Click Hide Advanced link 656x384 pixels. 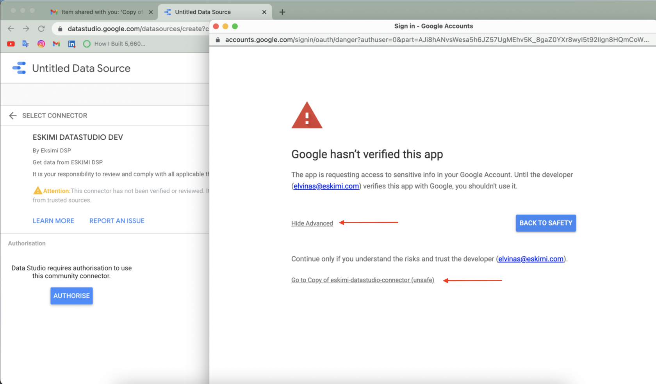(312, 223)
